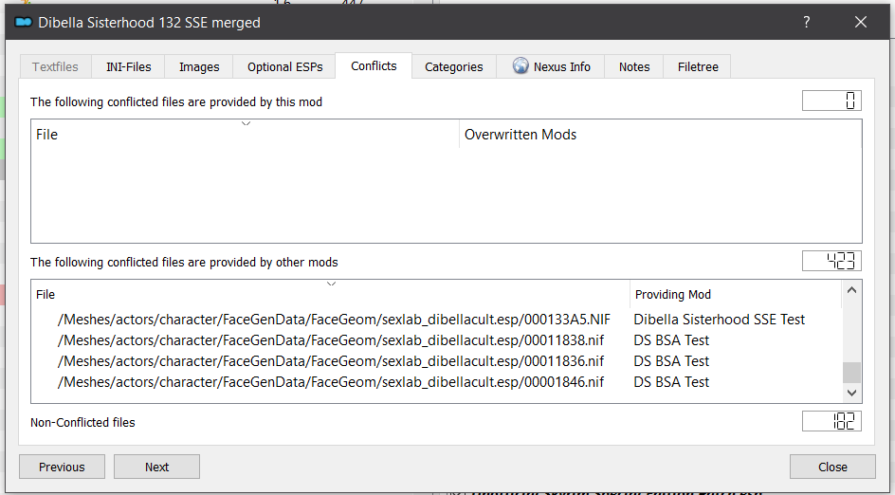895x495 pixels.
Task: Sort by Providing Mod column header
Action: (736, 294)
